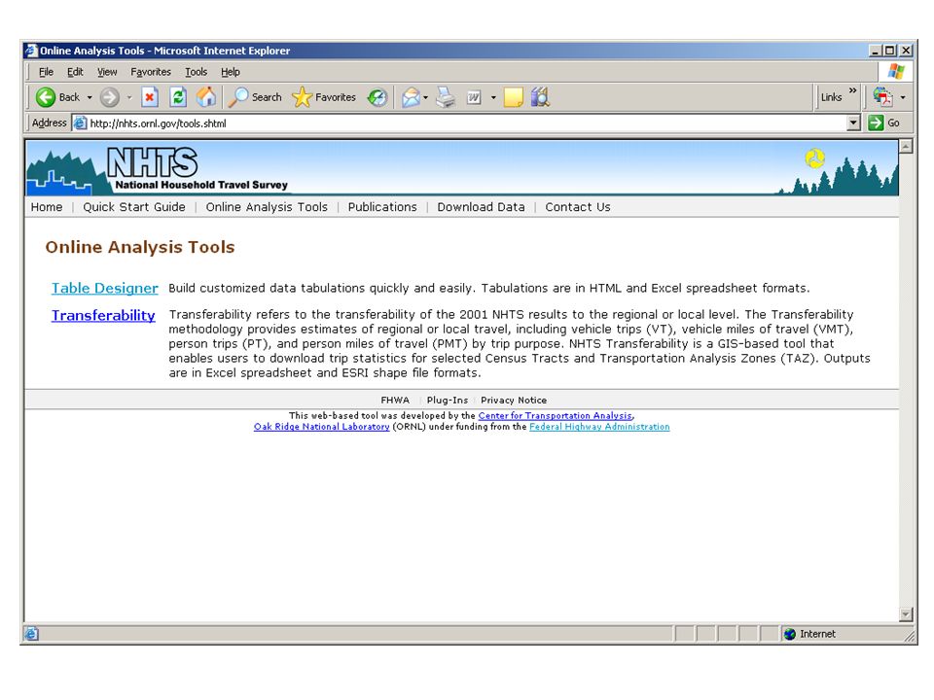Open Oak Ridge National Laboratory link
The height and width of the screenshot is (700, 934).
coord(322,427)
